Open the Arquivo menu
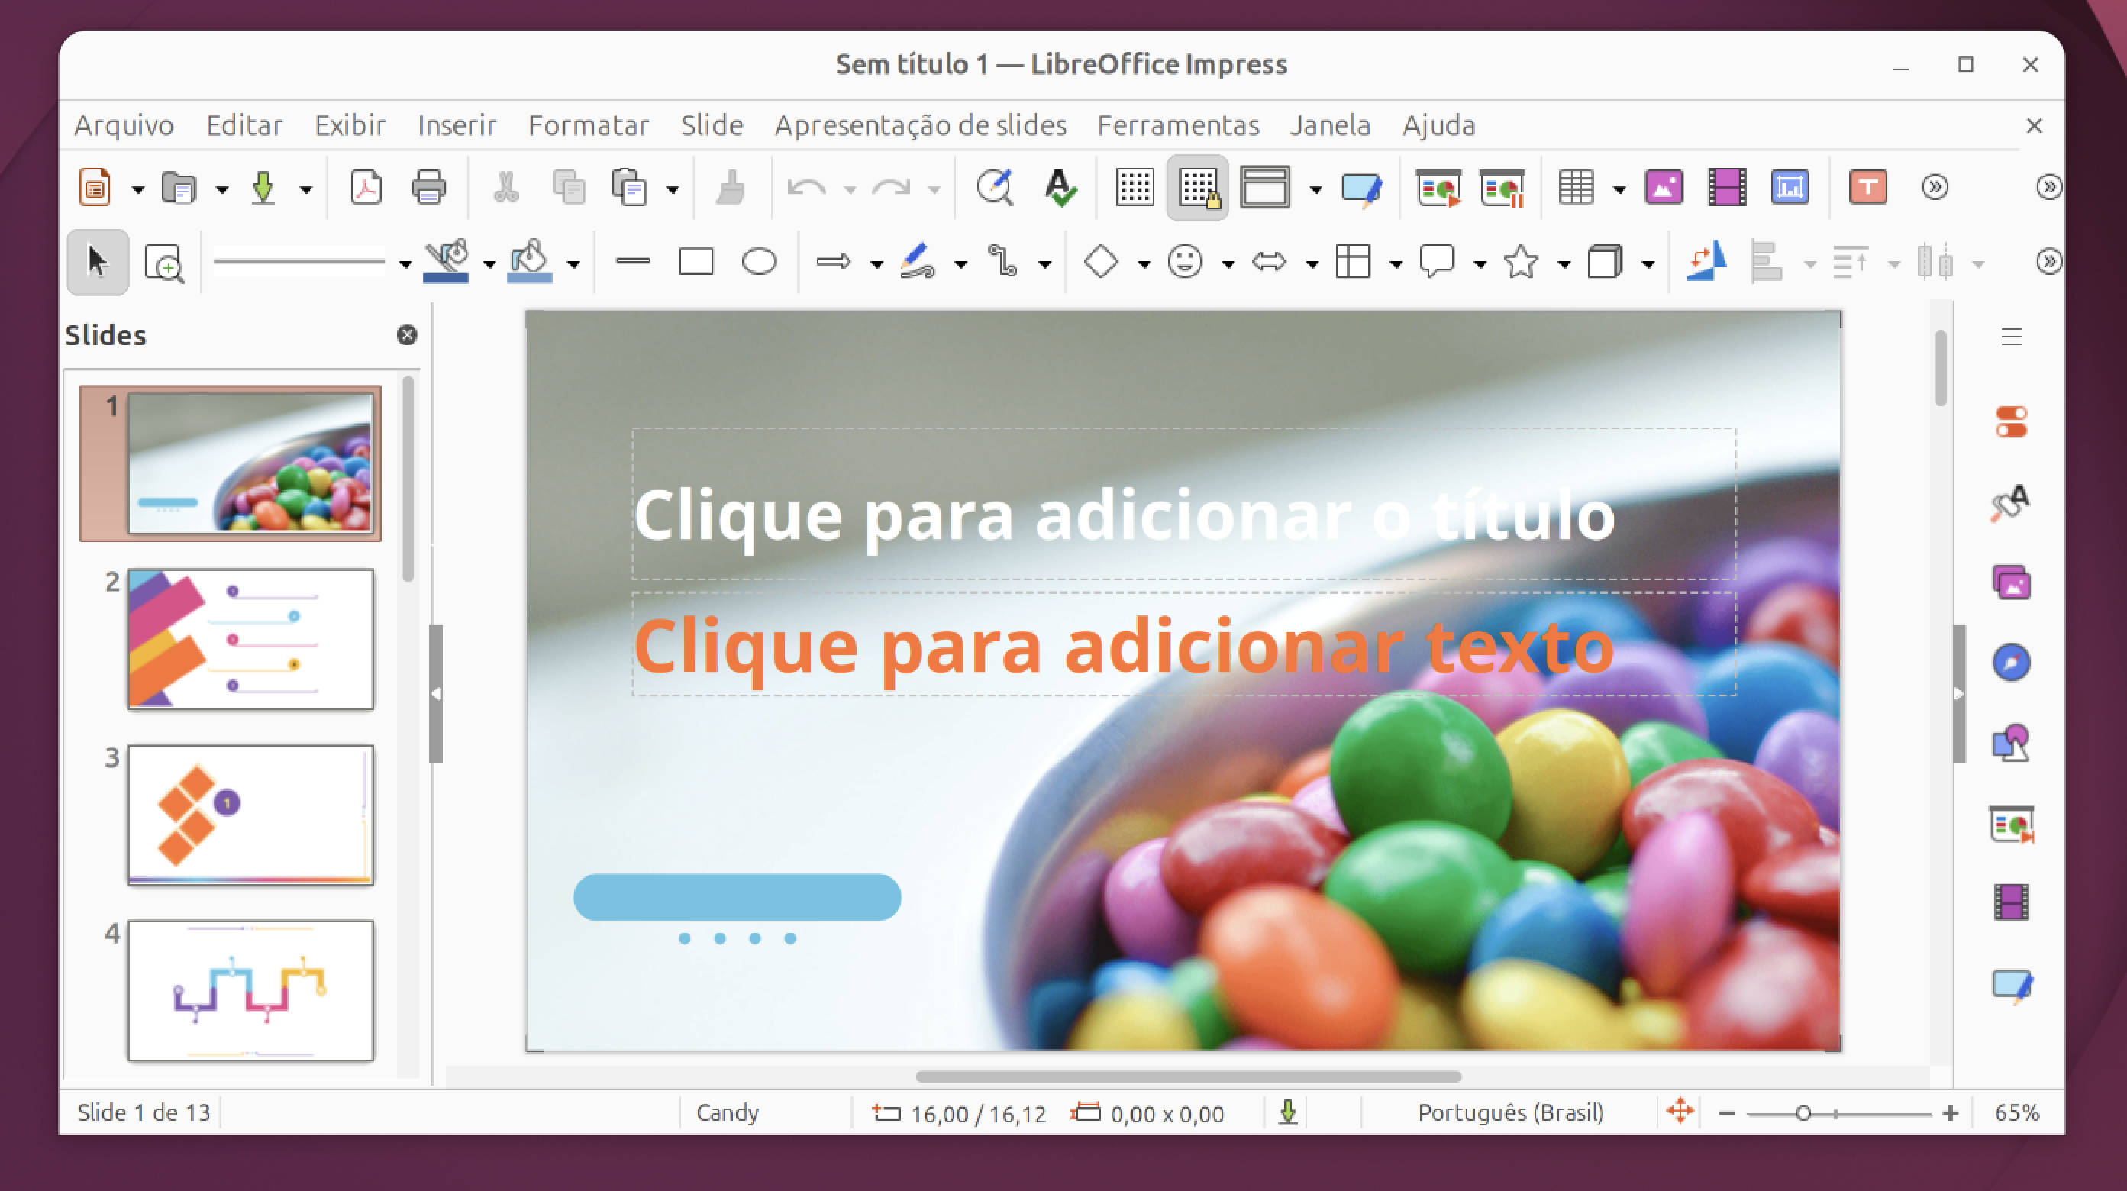2127x1191 pixels. click(x=124, y=124)
